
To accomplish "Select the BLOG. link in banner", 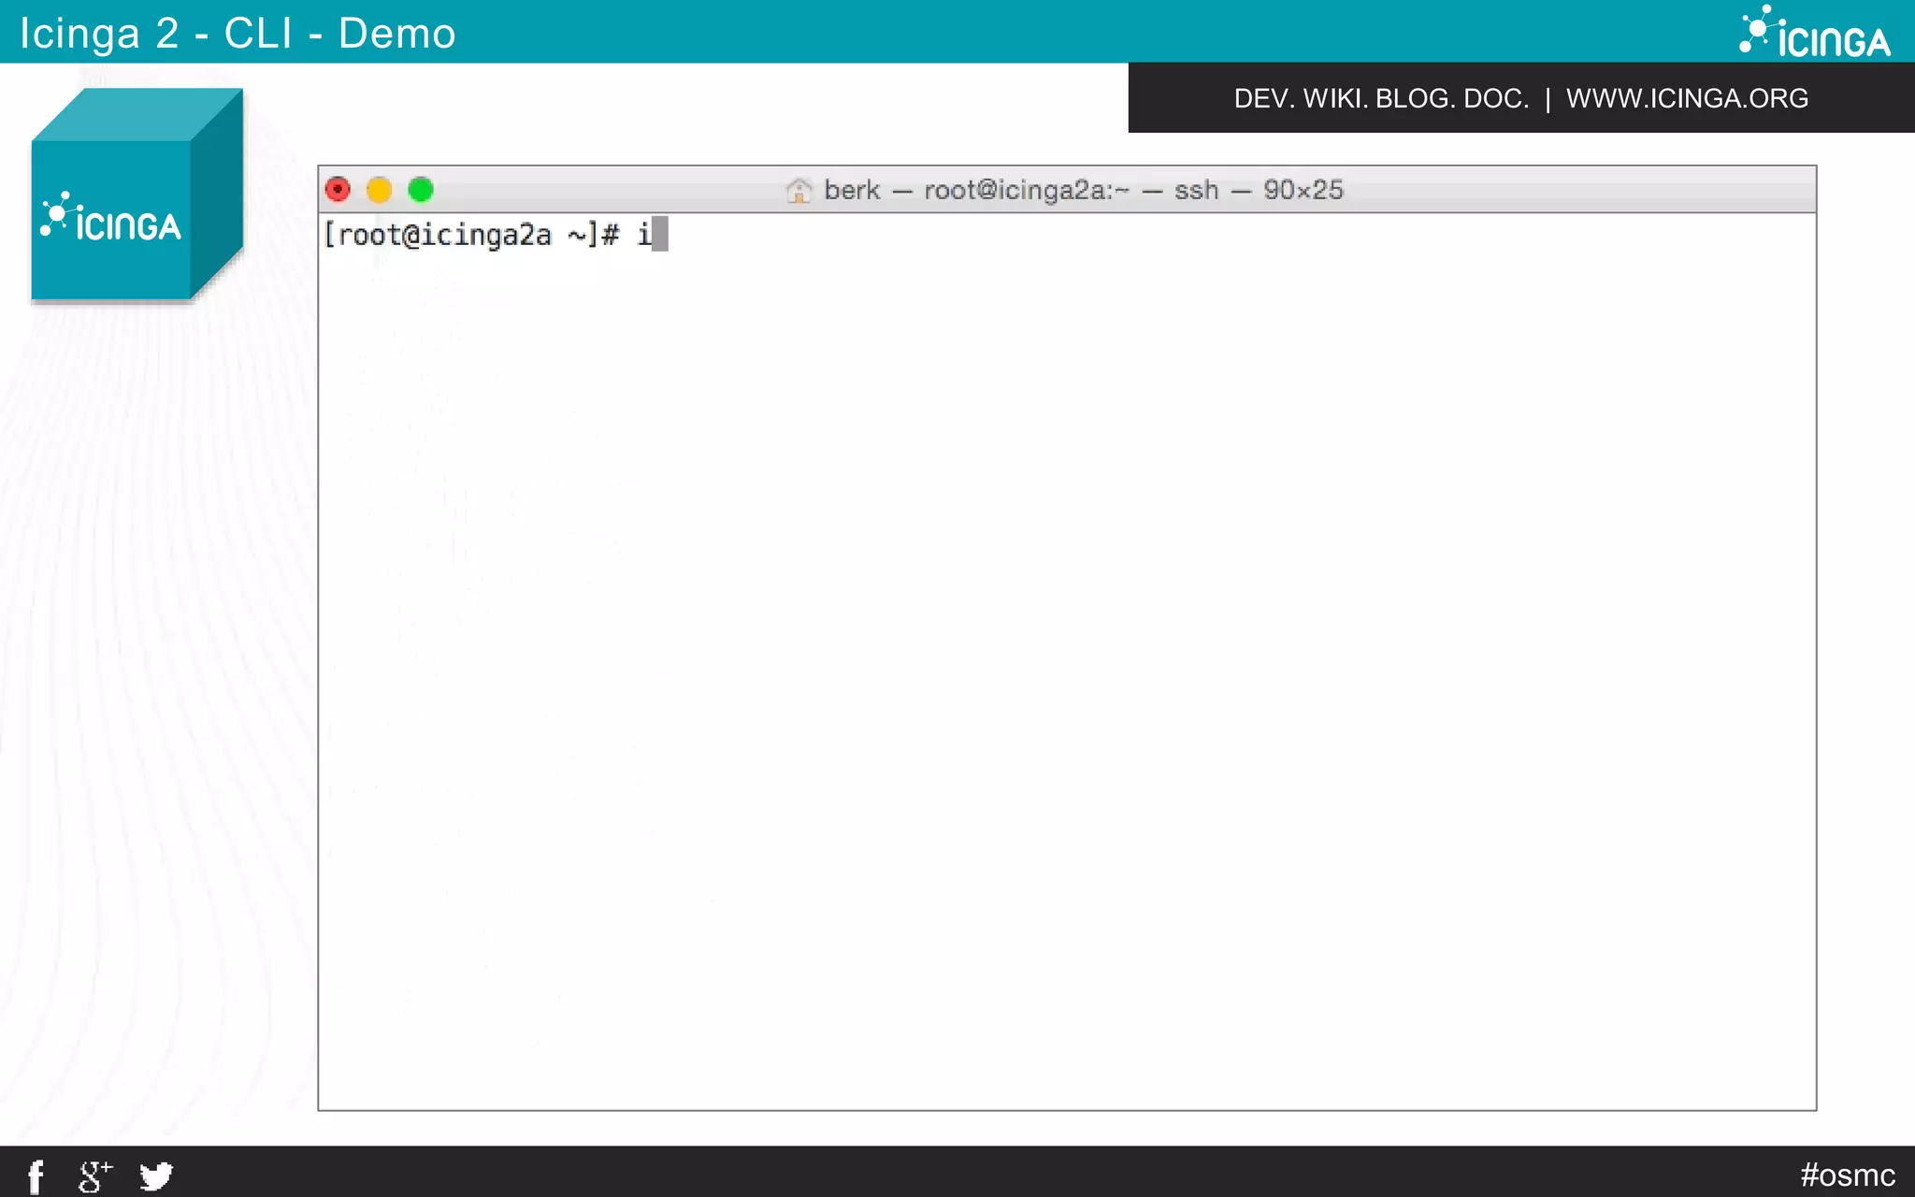I will (1415, 98).
